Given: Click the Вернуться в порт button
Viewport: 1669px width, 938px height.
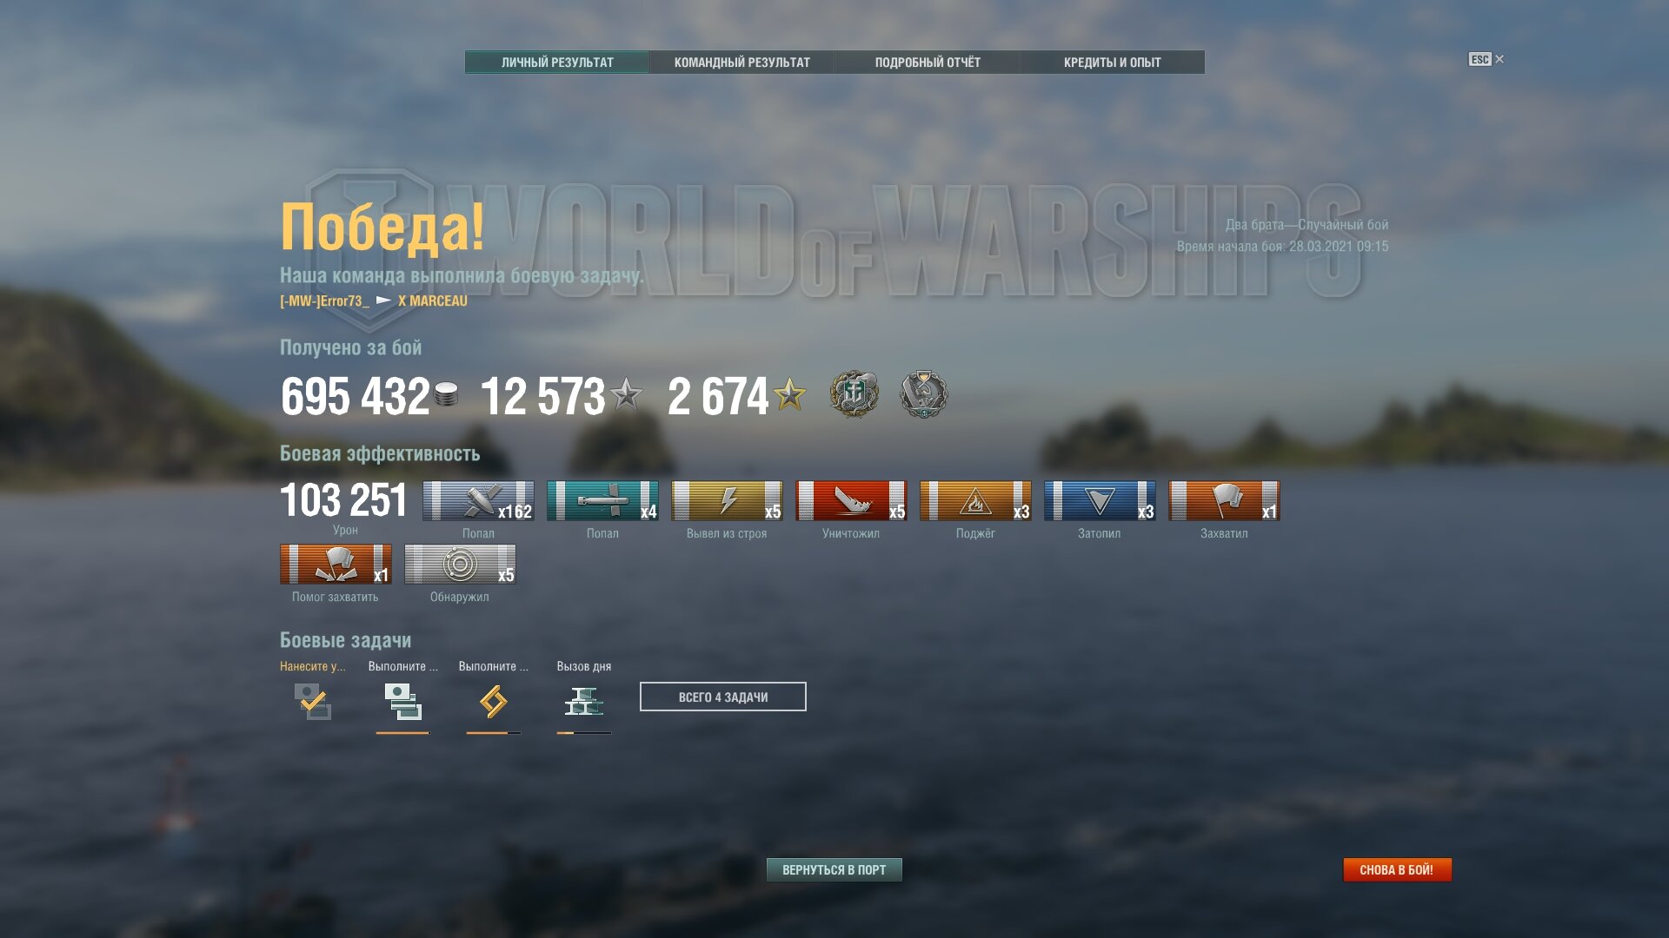Looking at the screenshot, I should click(x=834, y=869).
